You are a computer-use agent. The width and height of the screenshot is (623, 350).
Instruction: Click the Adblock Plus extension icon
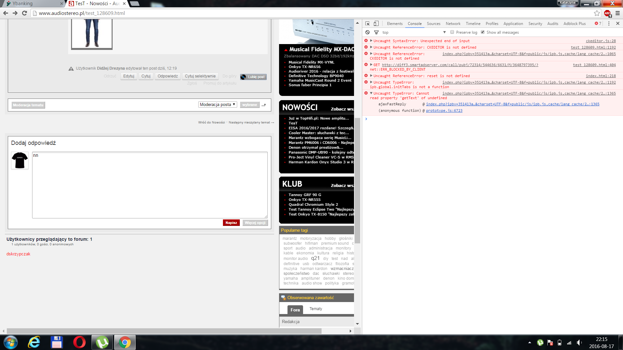point(607,13)
